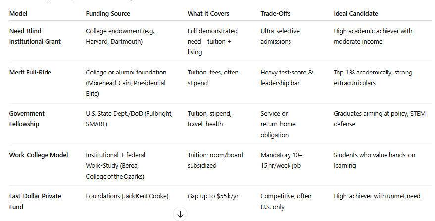Image resolution: width=435 pixels, height=221 pixels.
Task: Click the Foundations (Jack Kent Cooke) cell
Action: tap(127, 196)
